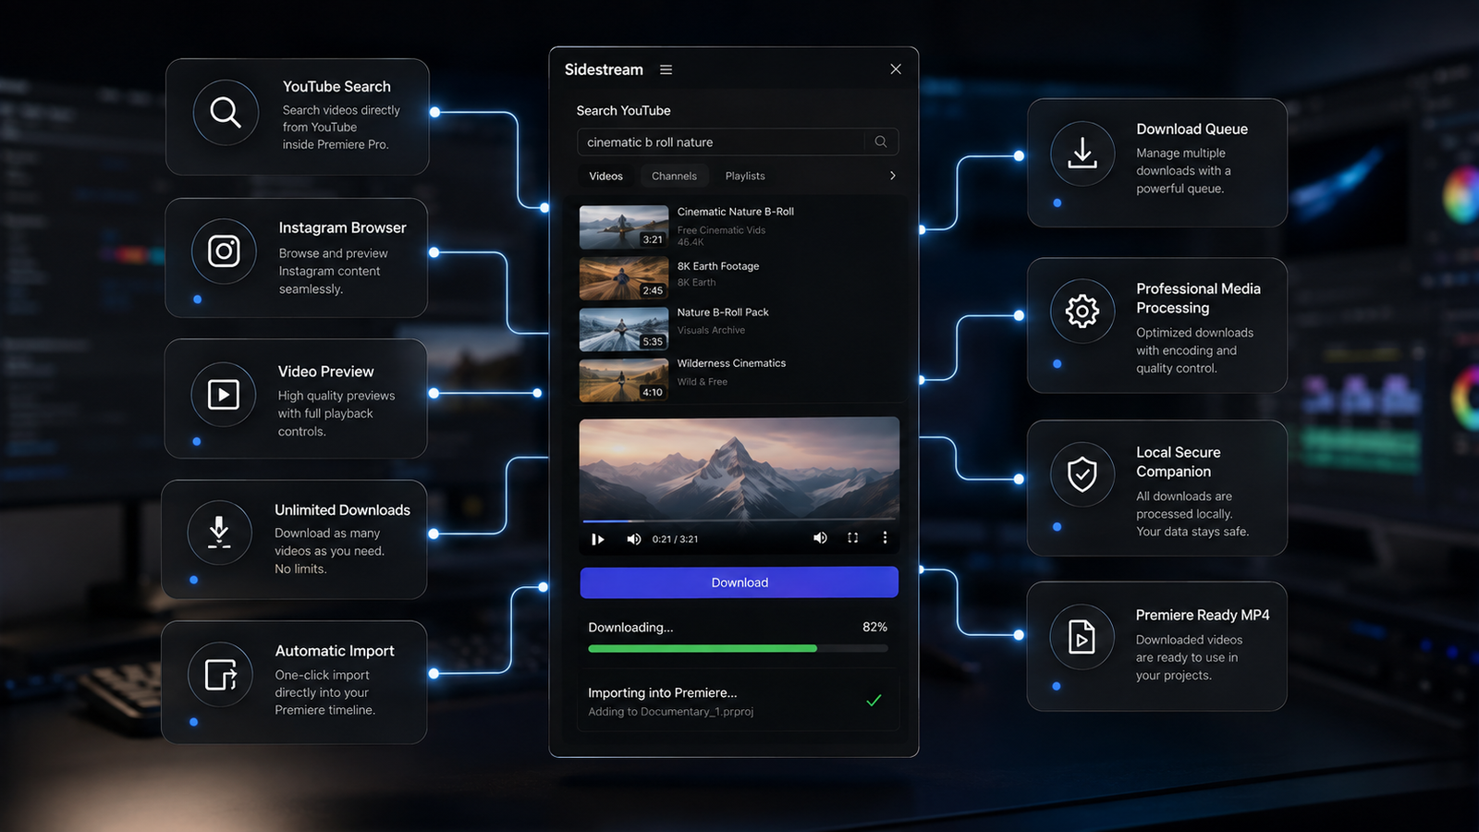Click the Unlimited Downloads icon

tap(219, 532)
